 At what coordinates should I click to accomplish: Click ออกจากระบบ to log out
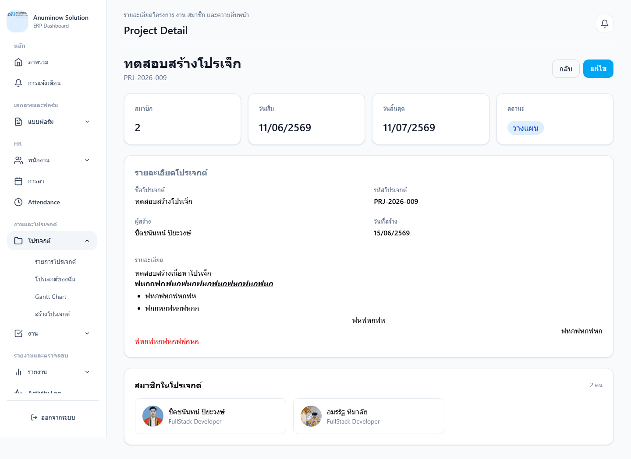[53, 417]
